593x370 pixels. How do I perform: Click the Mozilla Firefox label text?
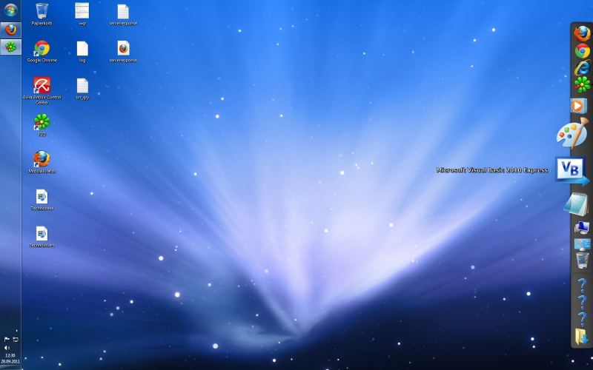point(42,172)
